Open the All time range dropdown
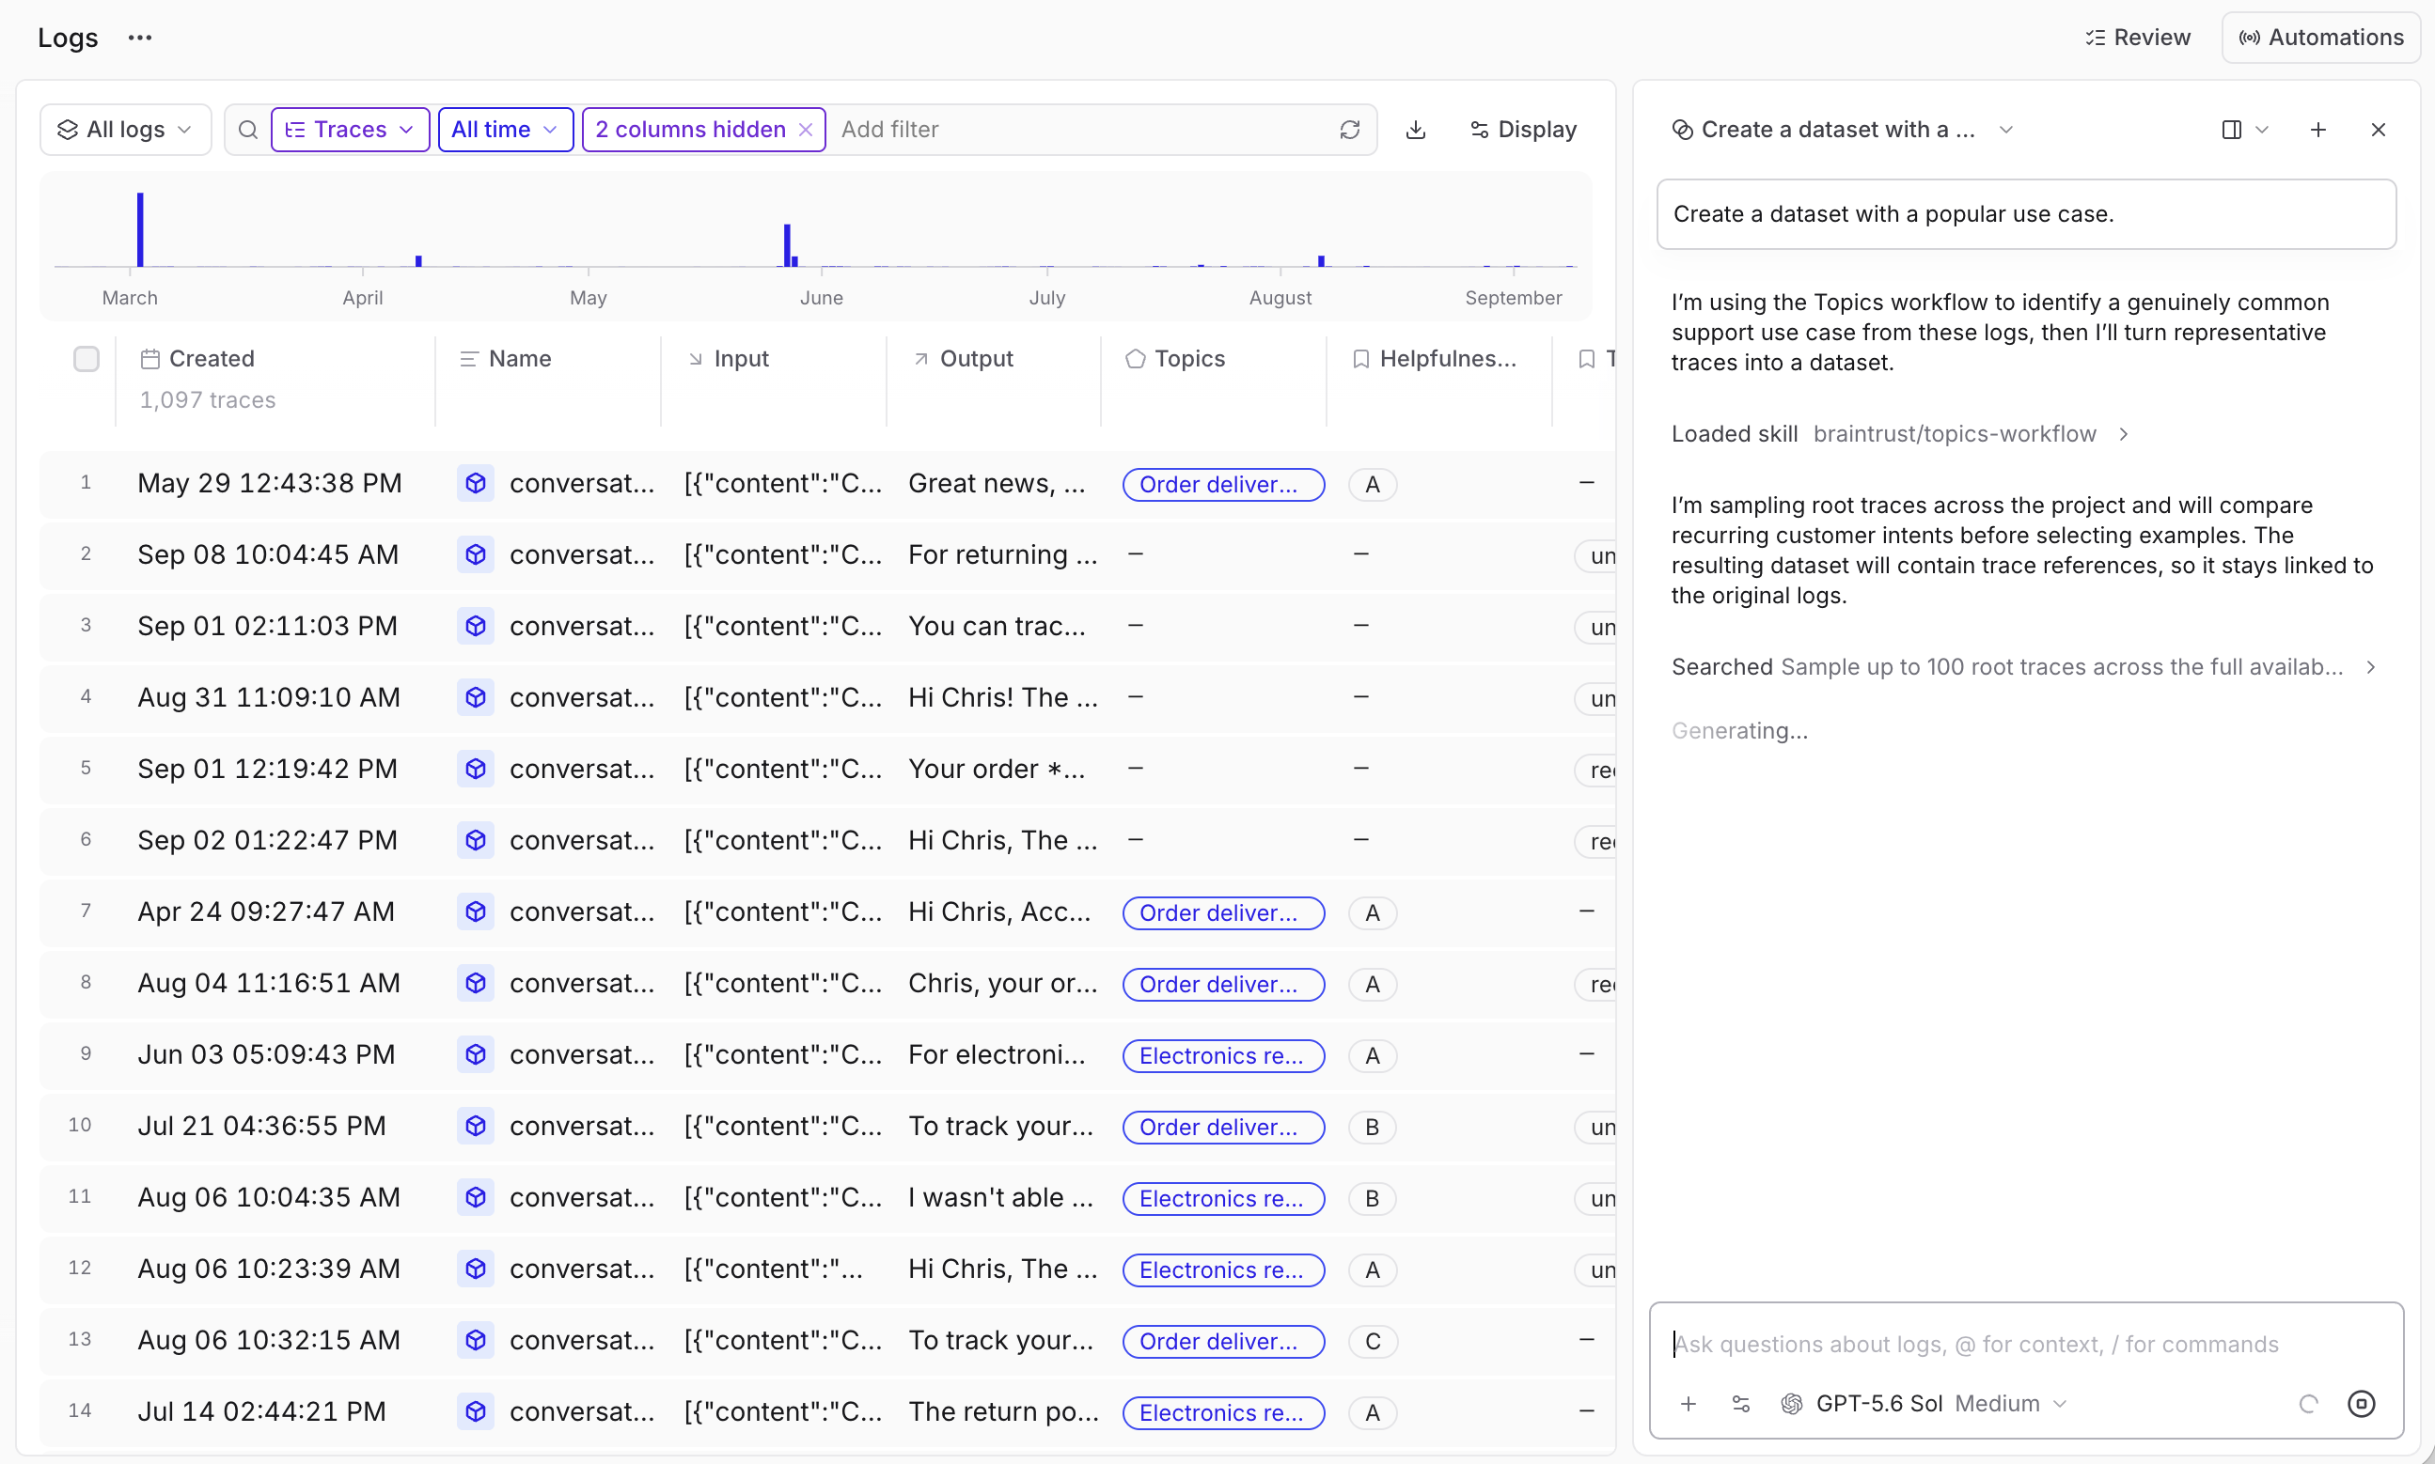 click(x=506, y=130)
